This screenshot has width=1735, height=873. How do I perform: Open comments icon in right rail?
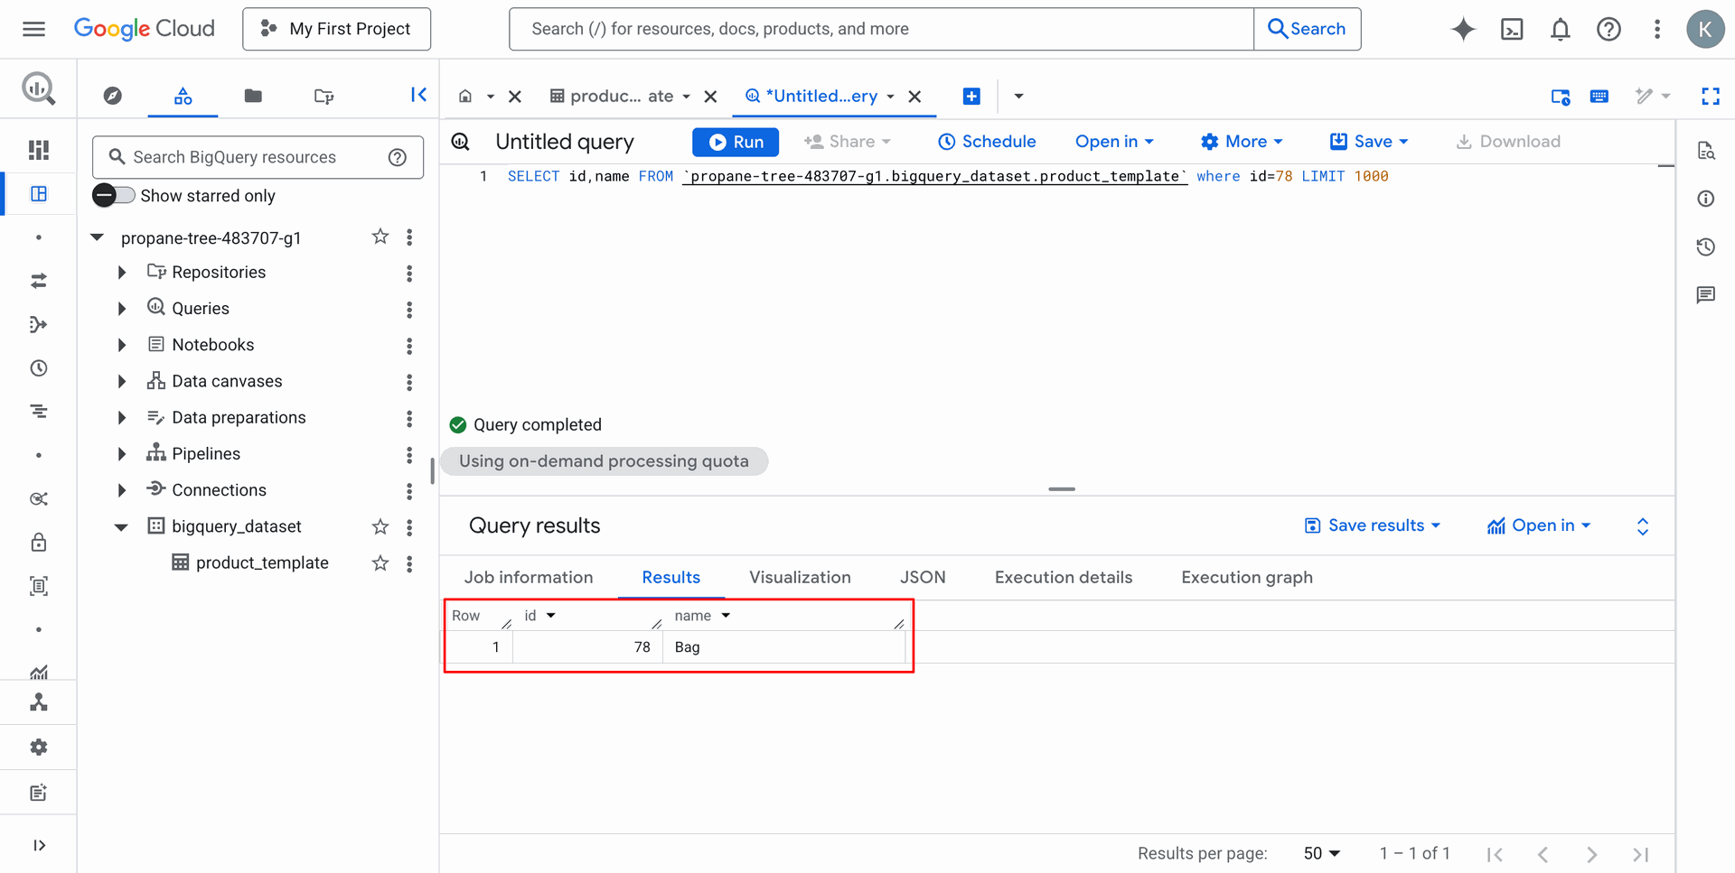click(1706, 295)
